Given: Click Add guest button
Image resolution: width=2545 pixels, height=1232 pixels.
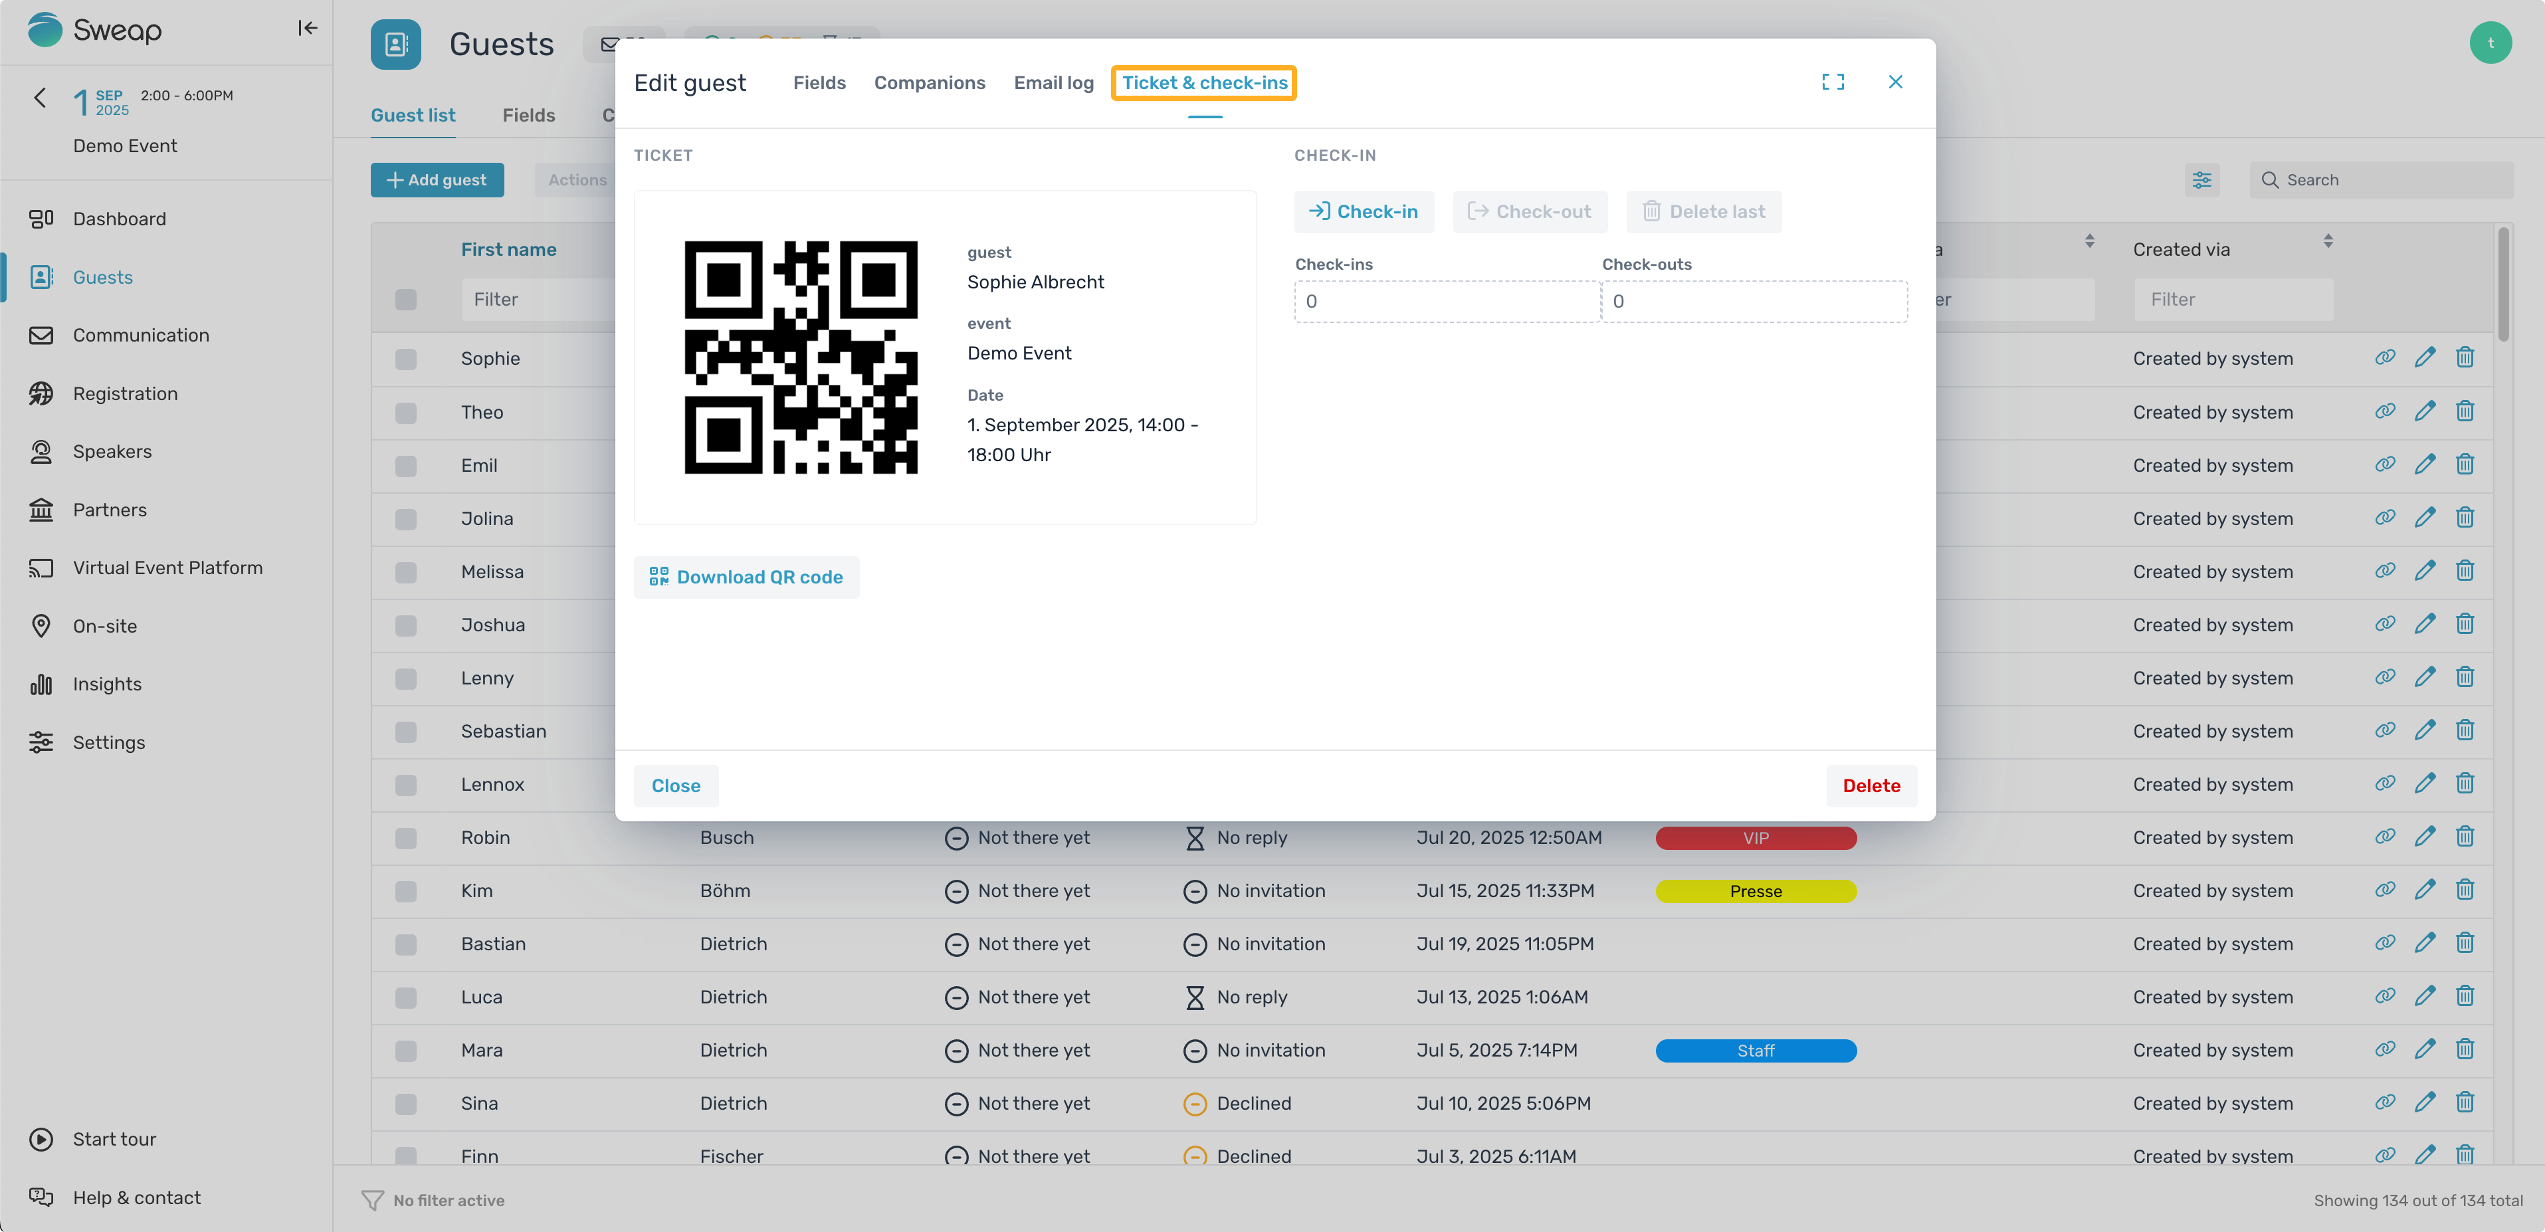Looking at the screenshot, I should (x=437, y=180).
